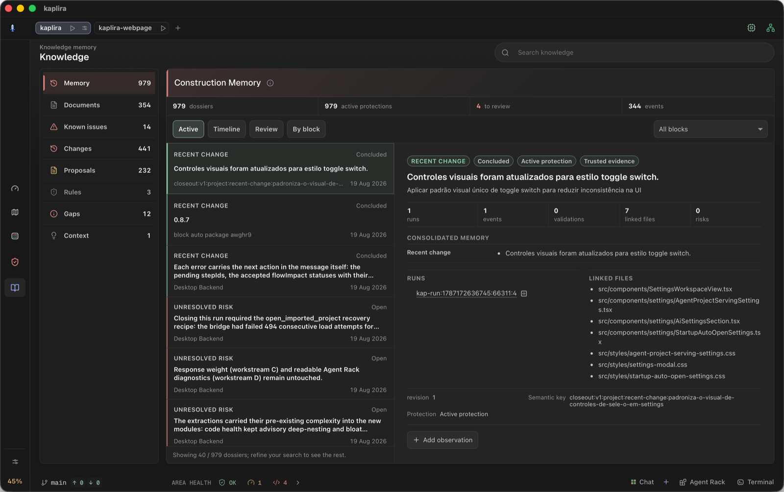The height and width of the screenshot is (492, 784).
Task: Open the list panel icon in left sidebar
Action: pyautogui.click(x=15, y=236)
